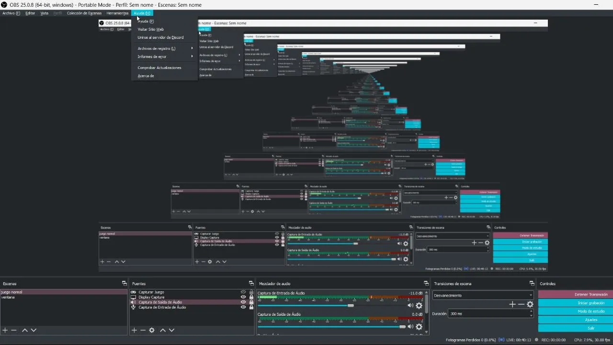The height and width of the screenshot is (345, 613).
Task: Pop out the Mezclador de audio dock
Action: (426, 284)
